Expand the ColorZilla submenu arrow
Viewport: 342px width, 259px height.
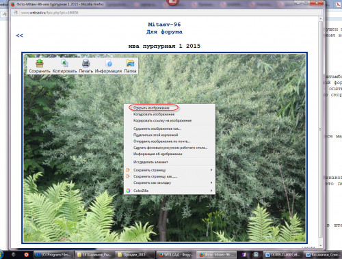(211, 191)
